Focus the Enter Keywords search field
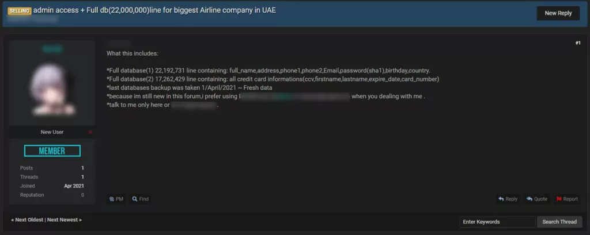The image size is (590, 235). point(497,221)
